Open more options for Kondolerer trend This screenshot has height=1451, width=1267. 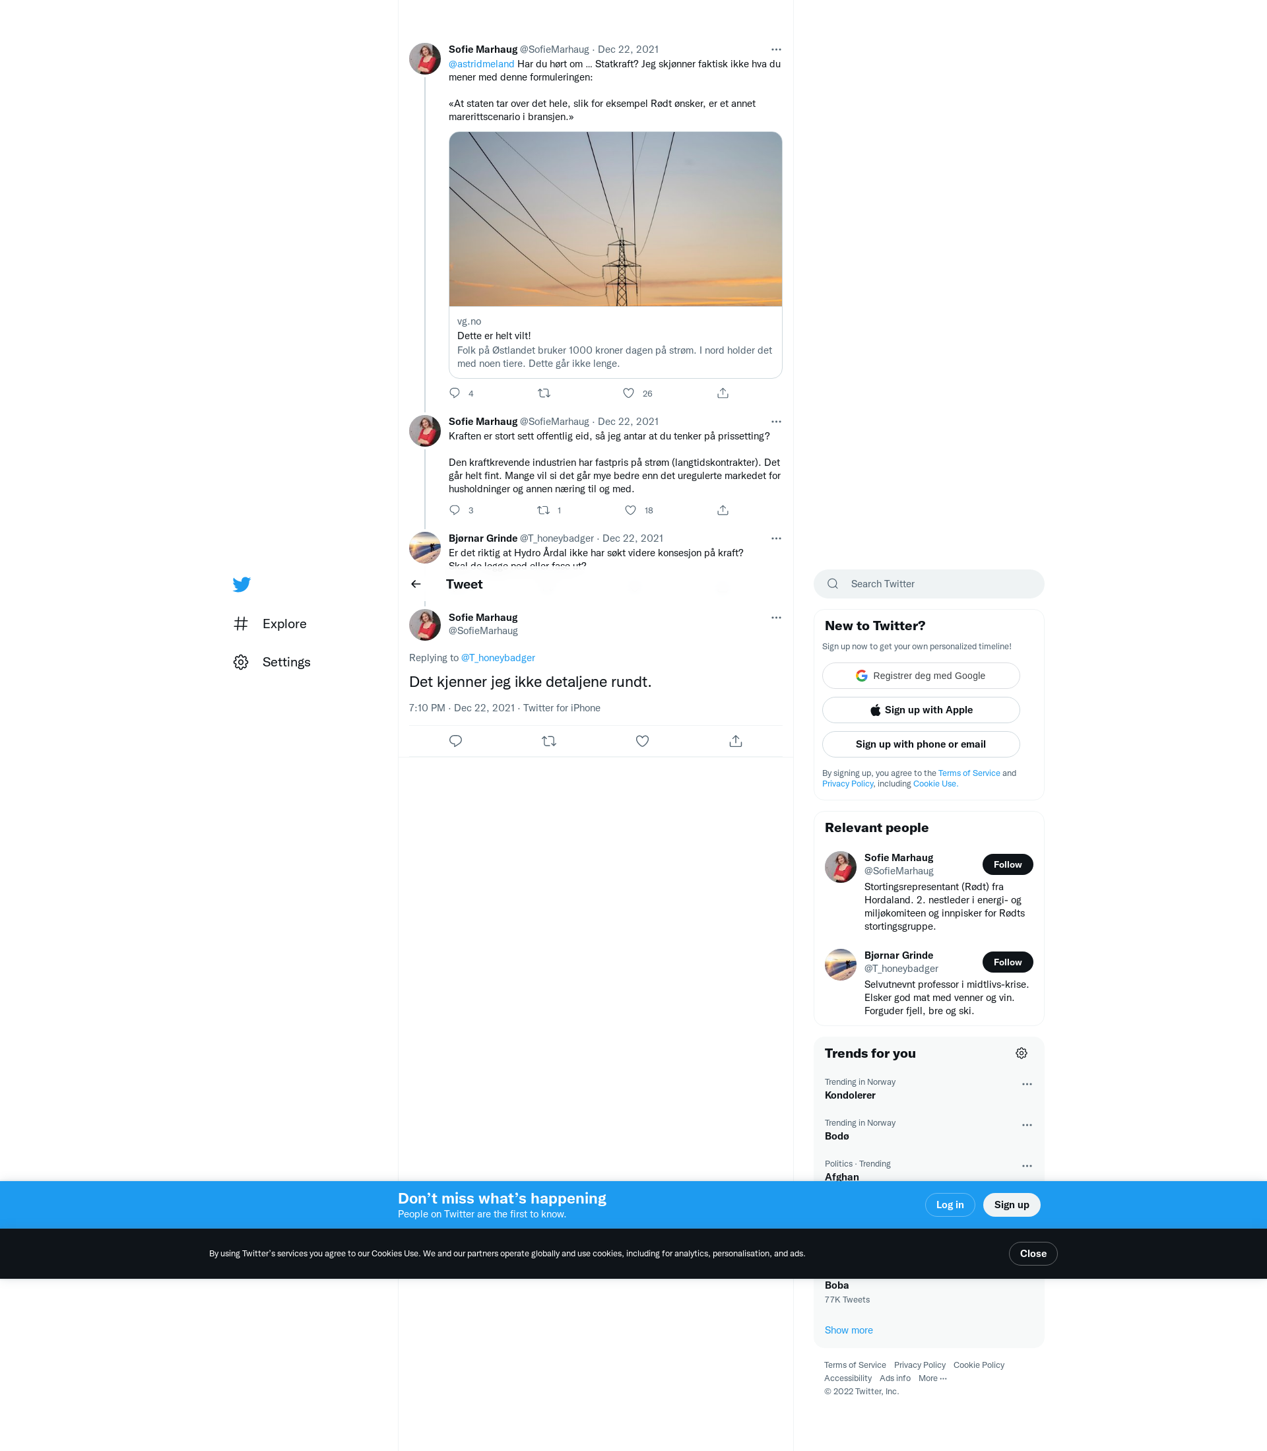[1027, 1084]
